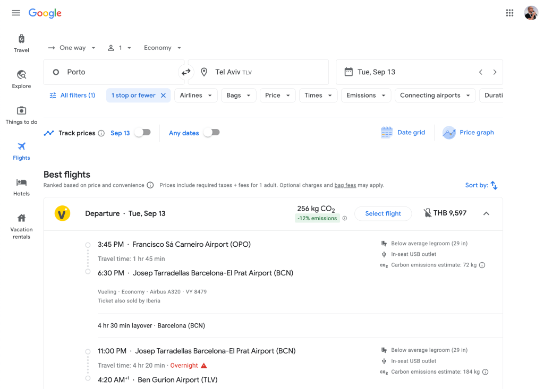Open the main hamburger menu
Image resolution: width=544 pixels, height=389 pixels.
16,13
